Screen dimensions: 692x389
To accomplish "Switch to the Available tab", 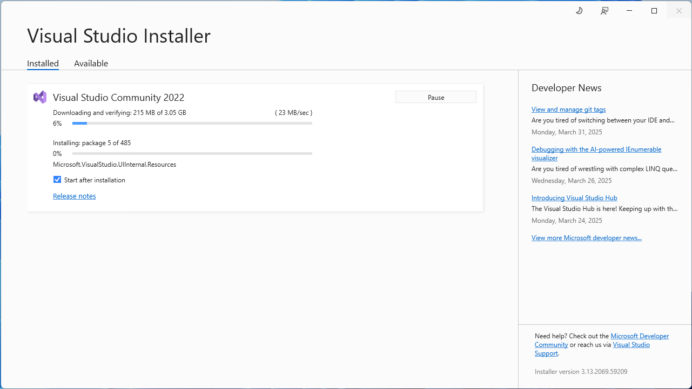I will (91, 64).
